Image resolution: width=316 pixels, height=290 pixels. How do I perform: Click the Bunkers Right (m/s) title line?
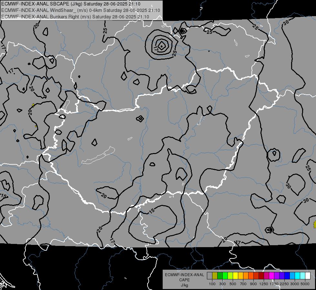pos(75,17)
